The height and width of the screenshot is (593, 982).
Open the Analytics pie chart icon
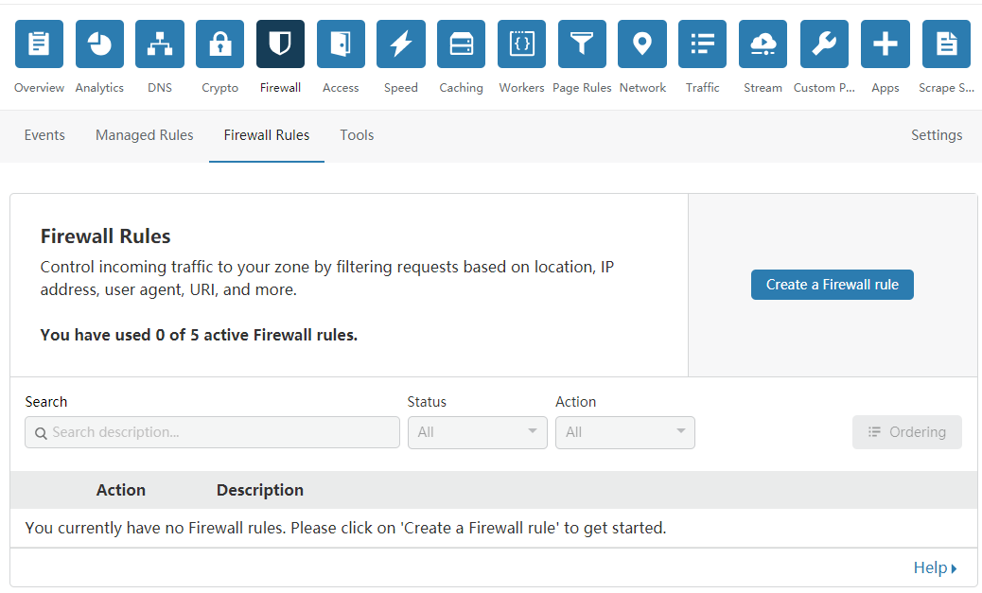pyautogui.click(x=99, y=44)
